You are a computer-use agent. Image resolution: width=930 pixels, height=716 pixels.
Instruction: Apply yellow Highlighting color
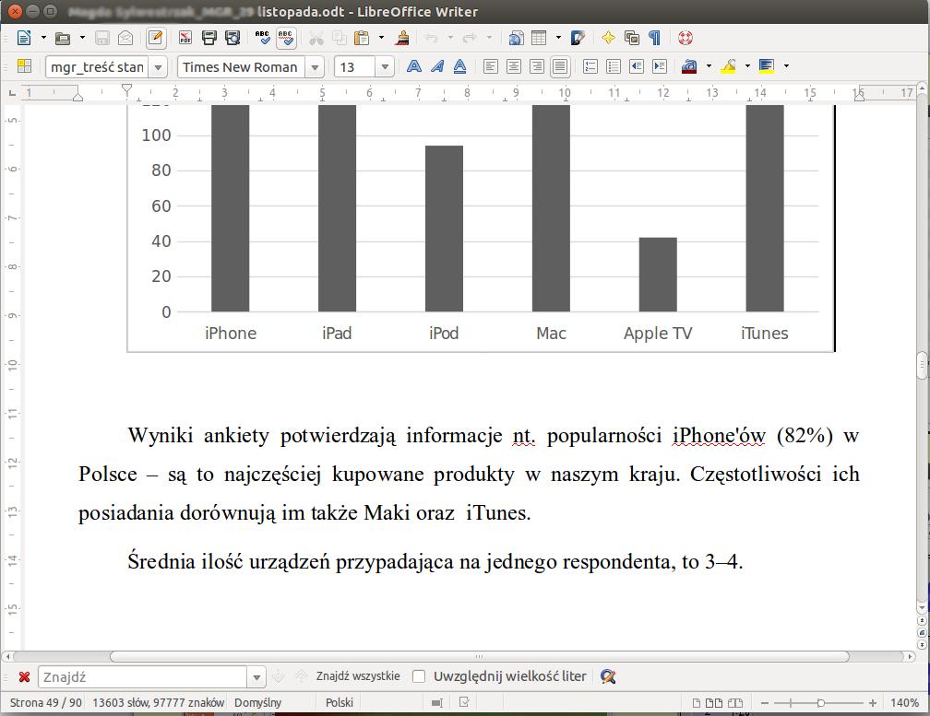[x=728, y=66]
